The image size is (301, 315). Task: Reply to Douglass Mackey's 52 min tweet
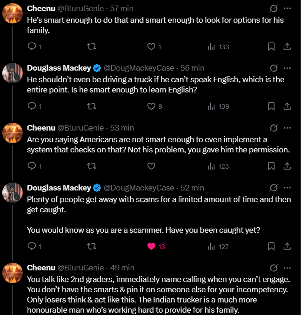[32, 246]
